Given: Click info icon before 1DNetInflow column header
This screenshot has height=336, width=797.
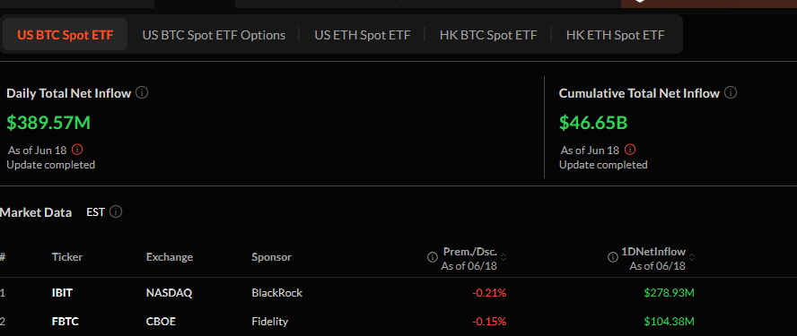Looking at the screenshot, I should pos(613,257).
